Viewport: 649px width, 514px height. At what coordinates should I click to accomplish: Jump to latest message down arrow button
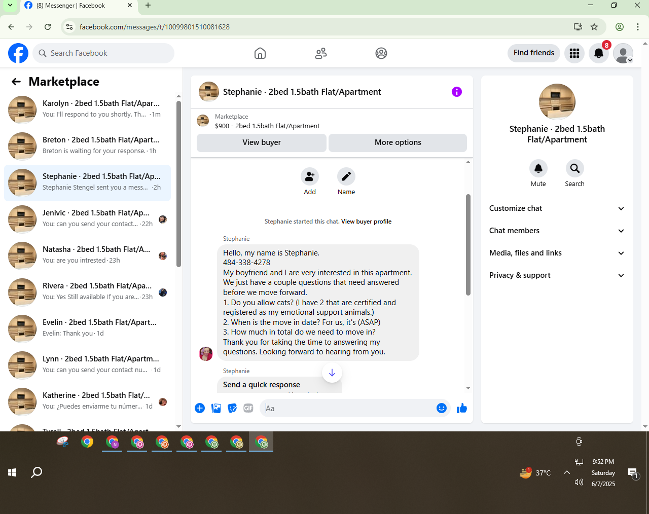click(x=332, y=373)
